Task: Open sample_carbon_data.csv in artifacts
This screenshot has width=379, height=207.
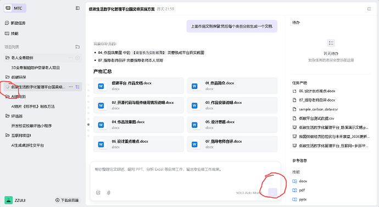Action: click(318, 109)
